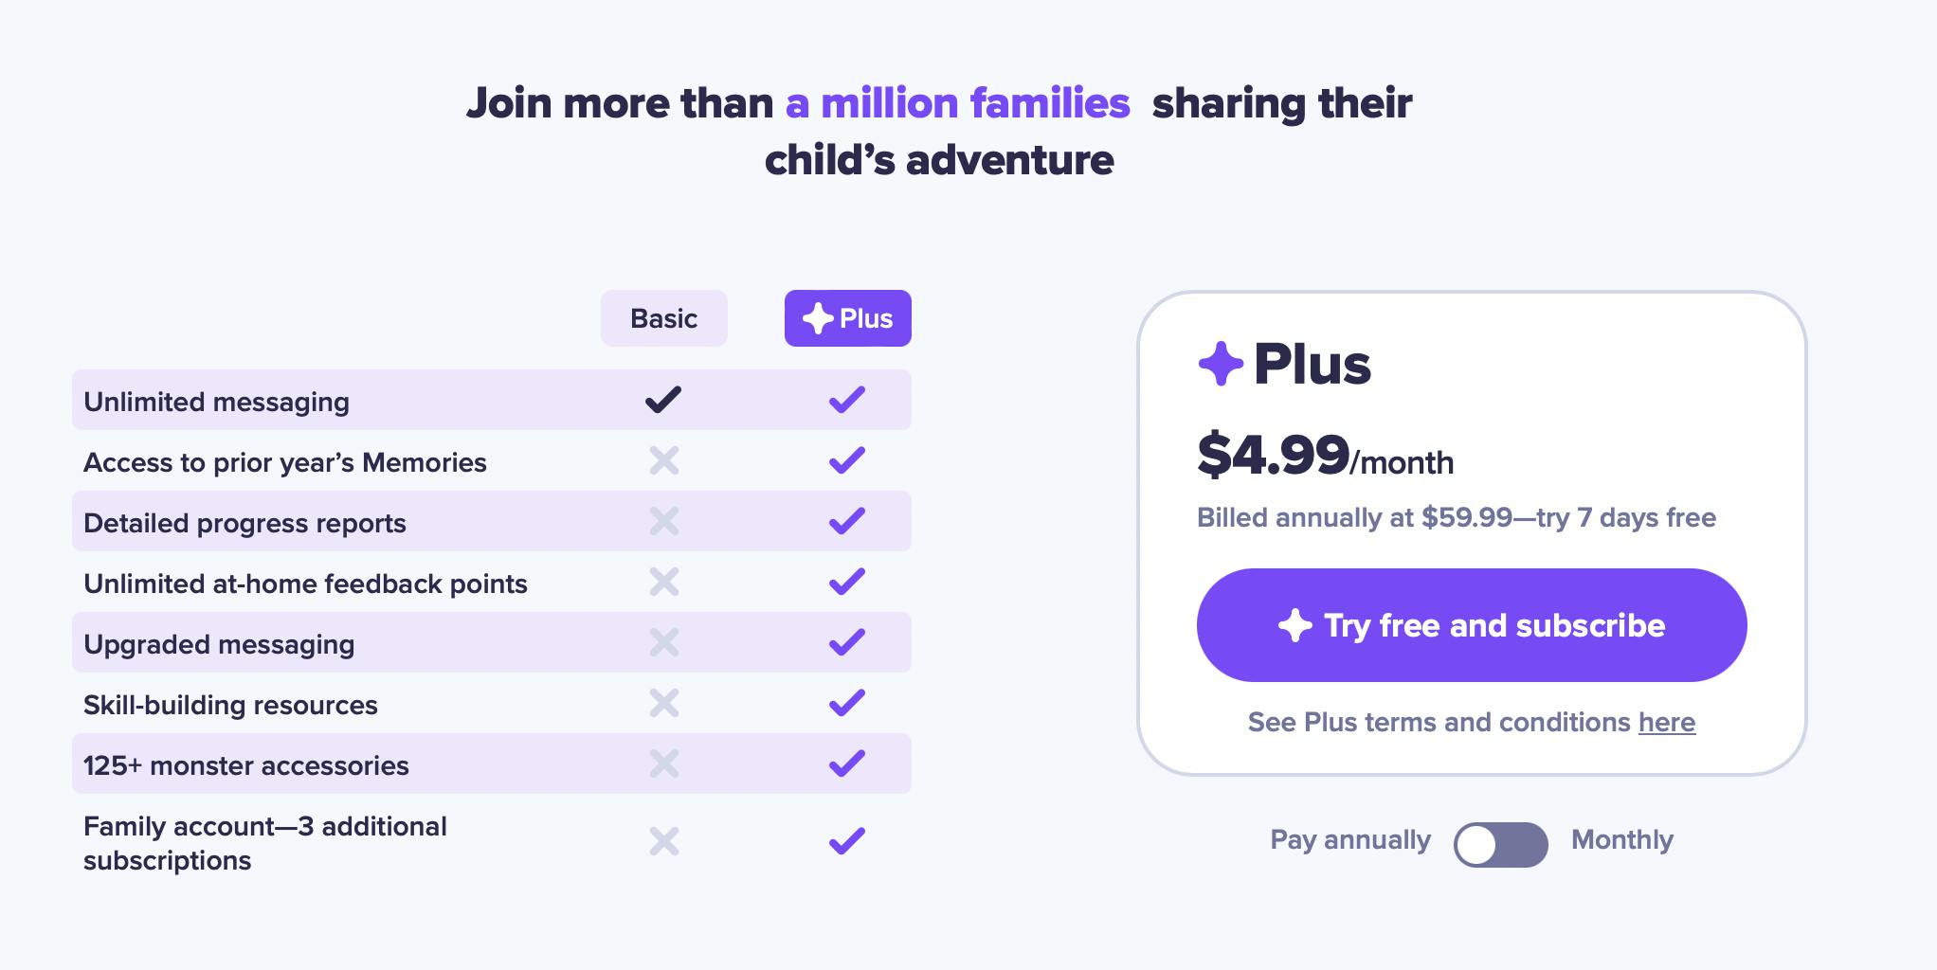Click the Basic X for Family account row
1937x970 pixels.
click(x=663, y=841)
